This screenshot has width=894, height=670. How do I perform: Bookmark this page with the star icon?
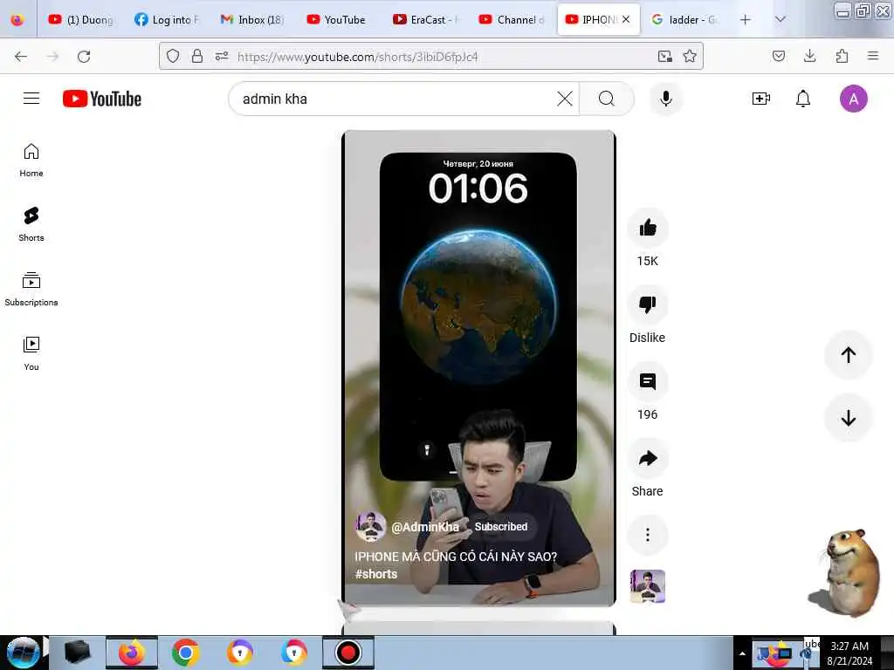click(690, 56)
